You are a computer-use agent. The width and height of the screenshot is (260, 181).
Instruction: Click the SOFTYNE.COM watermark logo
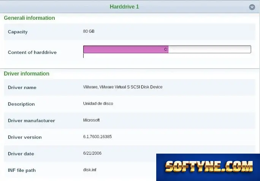(208, 167)
